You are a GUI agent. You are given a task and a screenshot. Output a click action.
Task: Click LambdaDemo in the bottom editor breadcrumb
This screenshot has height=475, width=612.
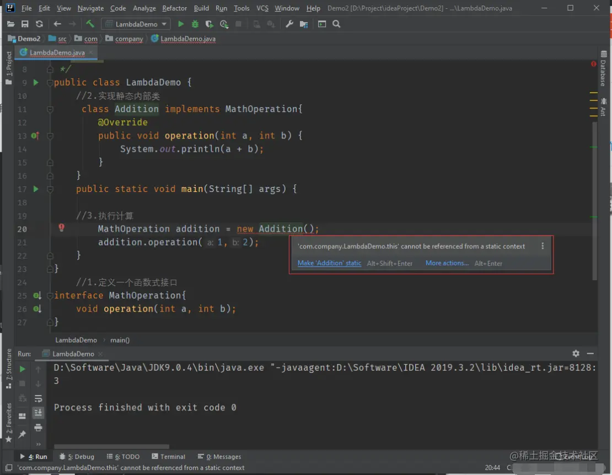click(x=76, y=340)
